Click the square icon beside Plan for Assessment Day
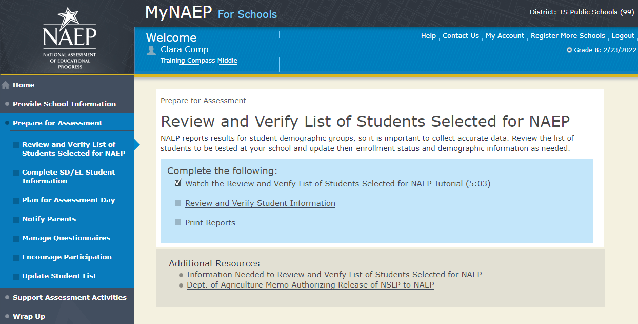The width and height of the screenshot is (638, 324). pos(16,200)
